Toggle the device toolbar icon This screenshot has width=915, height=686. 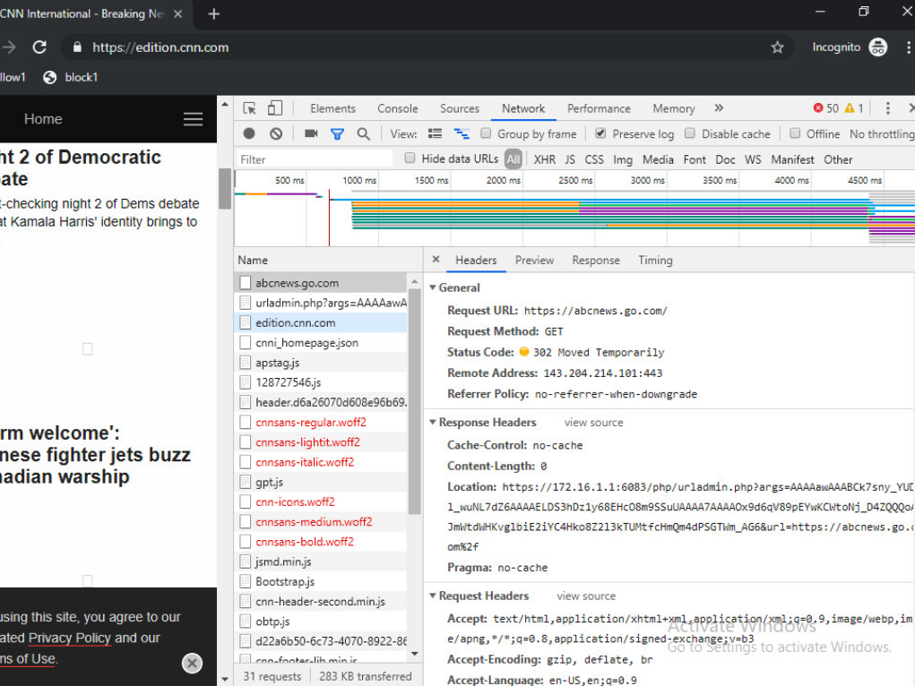[274, 108]
